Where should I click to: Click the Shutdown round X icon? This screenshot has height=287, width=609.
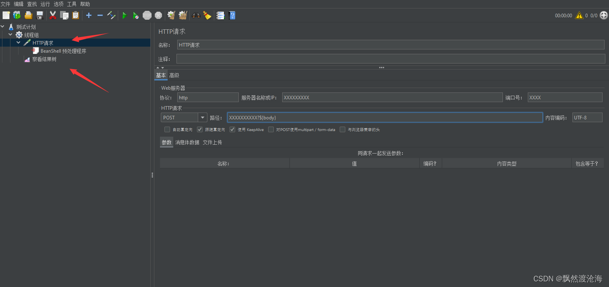pyautogui.click(x=158, y=15)
